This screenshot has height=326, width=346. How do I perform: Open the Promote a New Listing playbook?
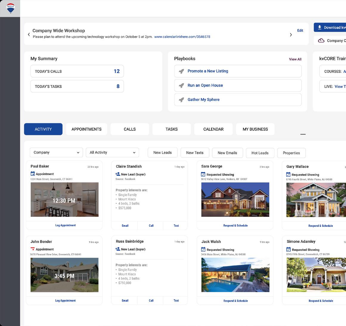(x=238, y=71)
